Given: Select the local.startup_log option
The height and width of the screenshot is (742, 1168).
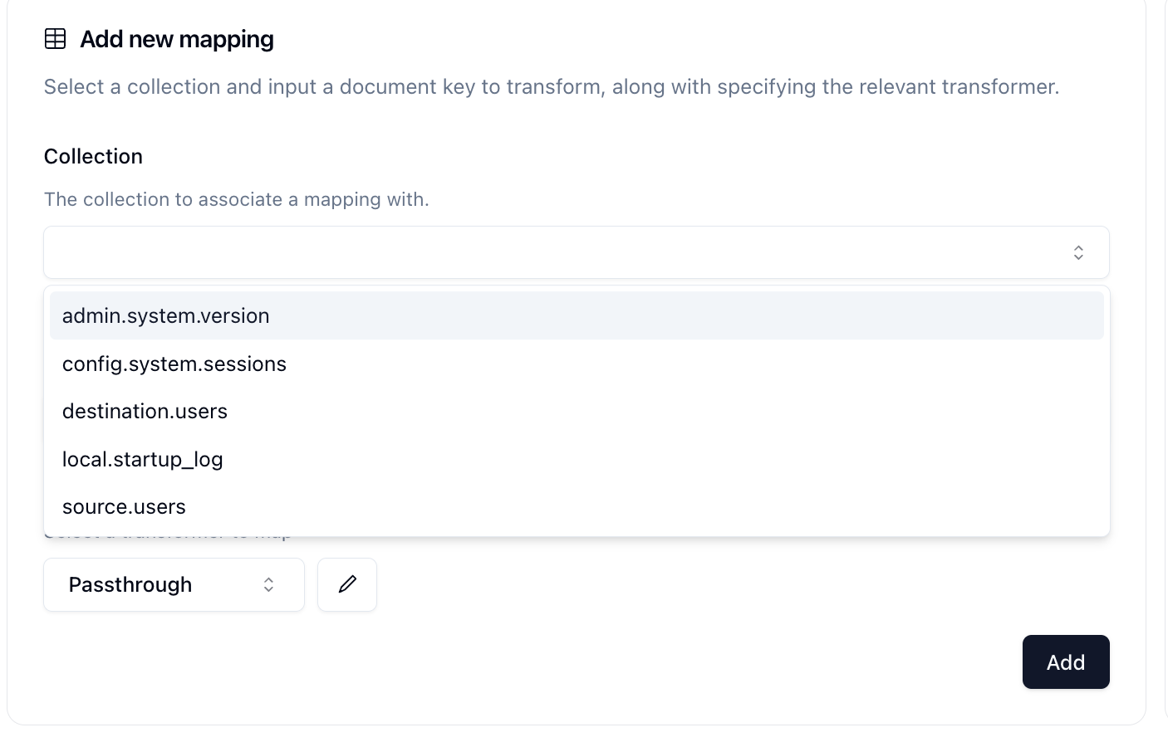Looking at the screenshot, I should [x=577, y=459].
